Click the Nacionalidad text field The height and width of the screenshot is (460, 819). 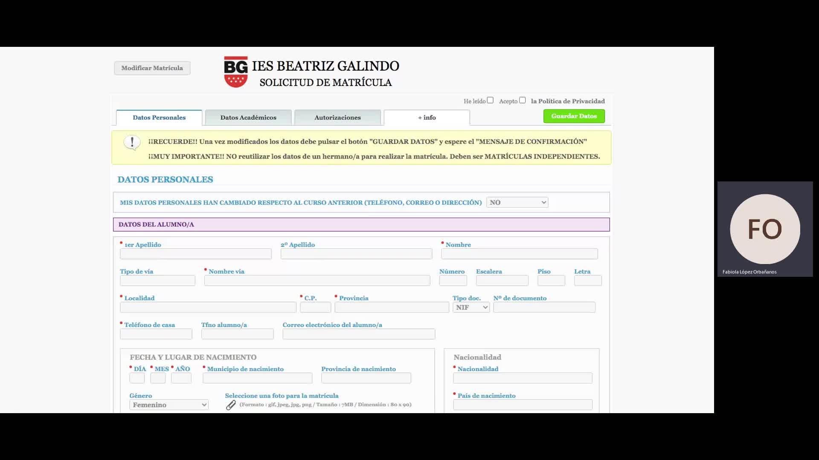pos(523,378)
